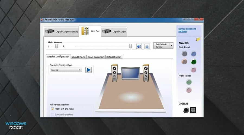This screenshot has height=135, width=244.
Task: Click the pink front panel jack
Action: click(189, 90)
